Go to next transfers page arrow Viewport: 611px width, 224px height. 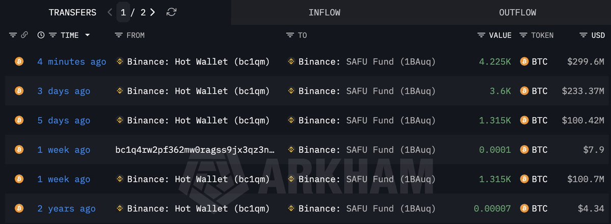pyautogui.click(x=153, y=12)
